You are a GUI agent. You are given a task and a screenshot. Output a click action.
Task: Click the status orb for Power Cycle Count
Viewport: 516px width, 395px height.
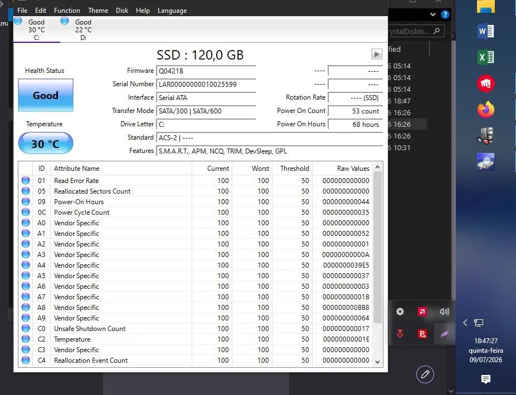(x=26, y=212)
